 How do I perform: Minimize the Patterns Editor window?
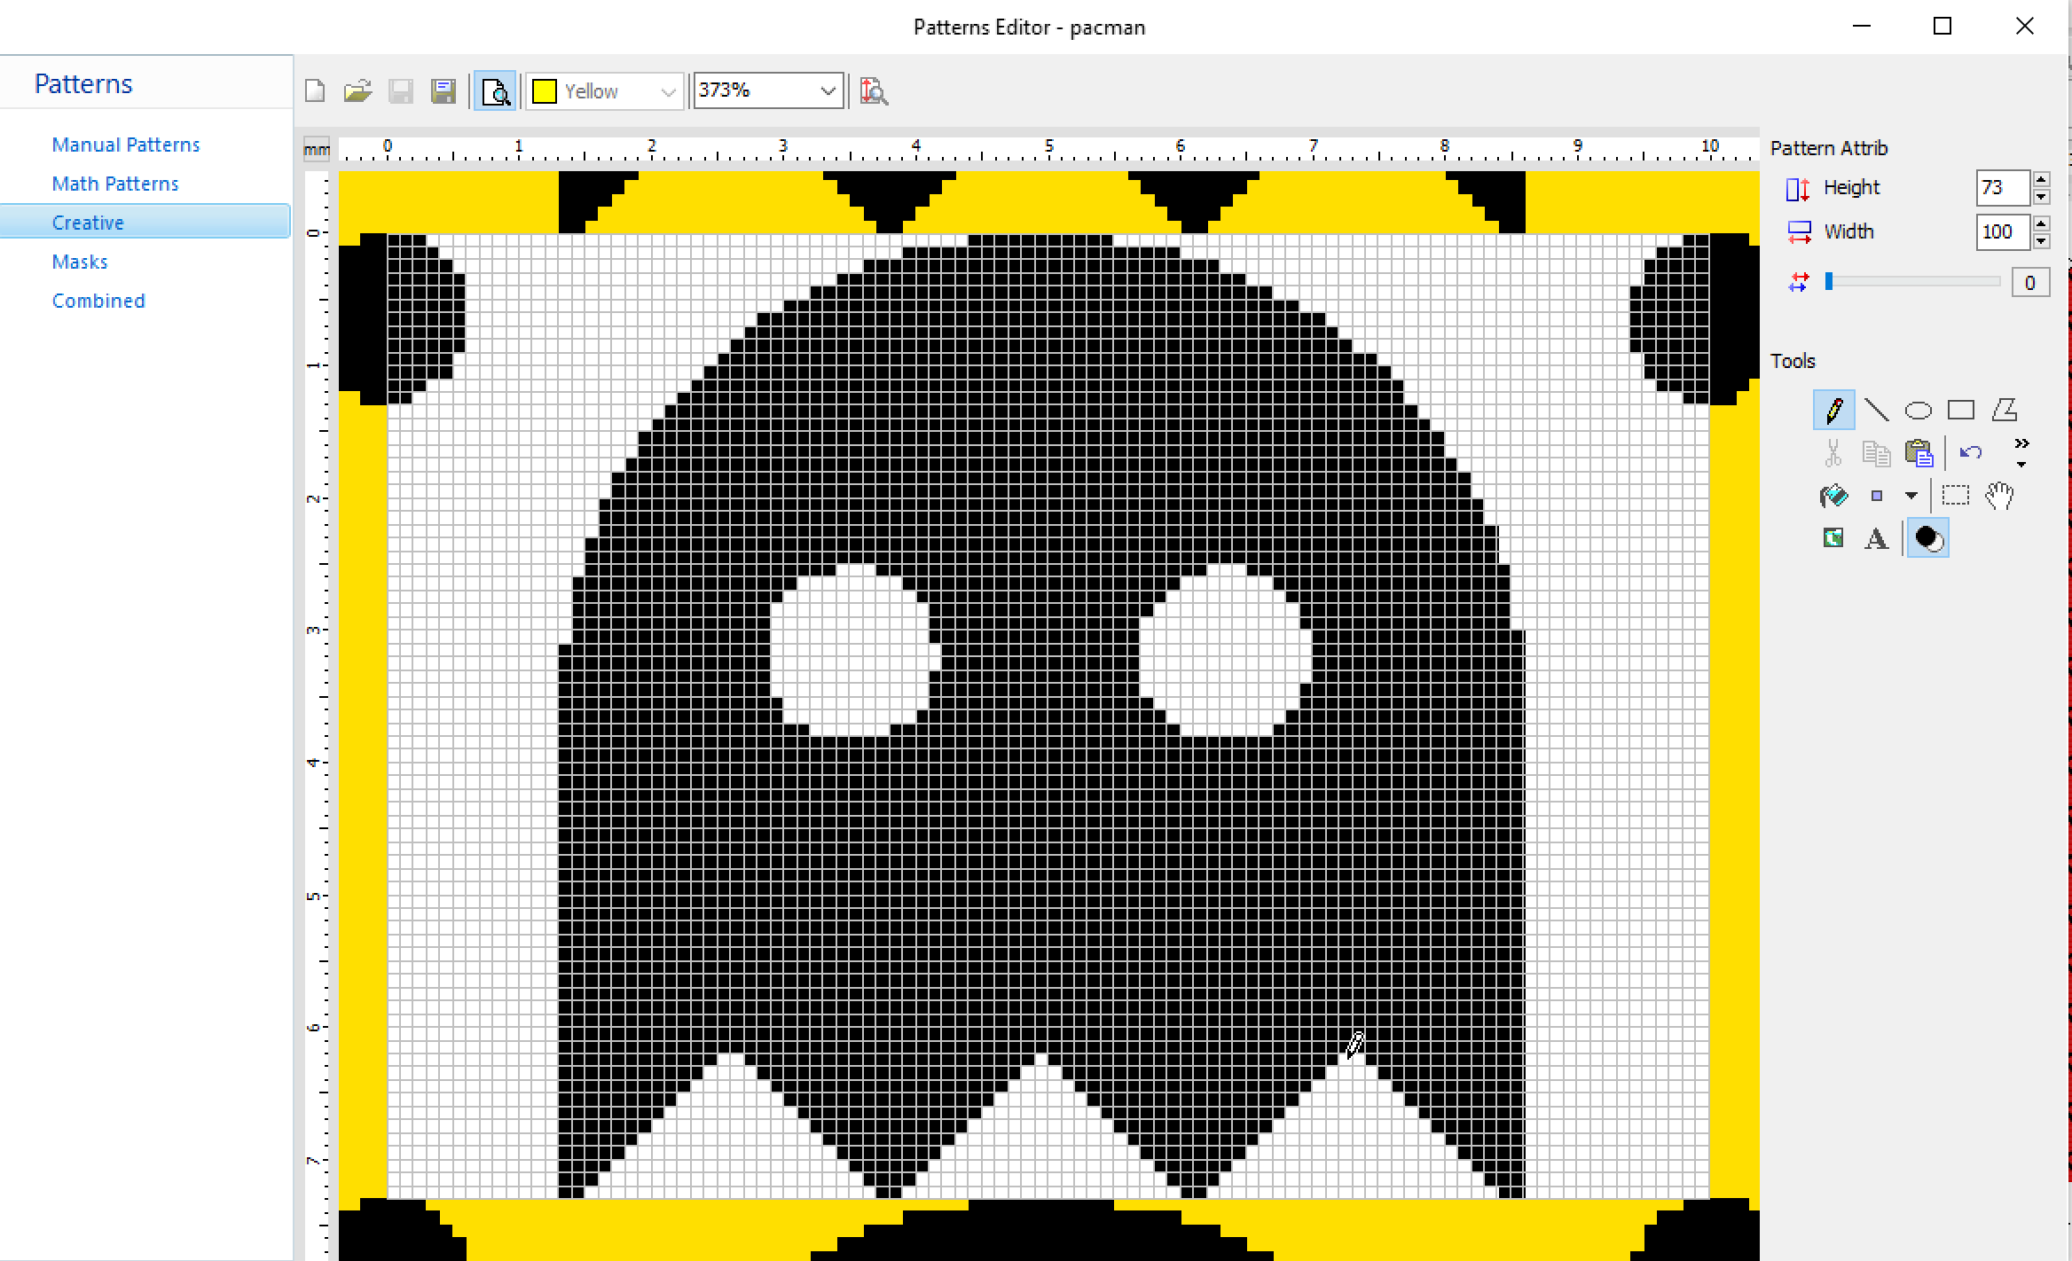pos(1862,27)
